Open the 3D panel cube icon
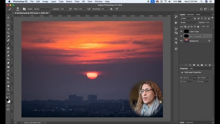This screenshot has height=124, width=220. (176, 49)
